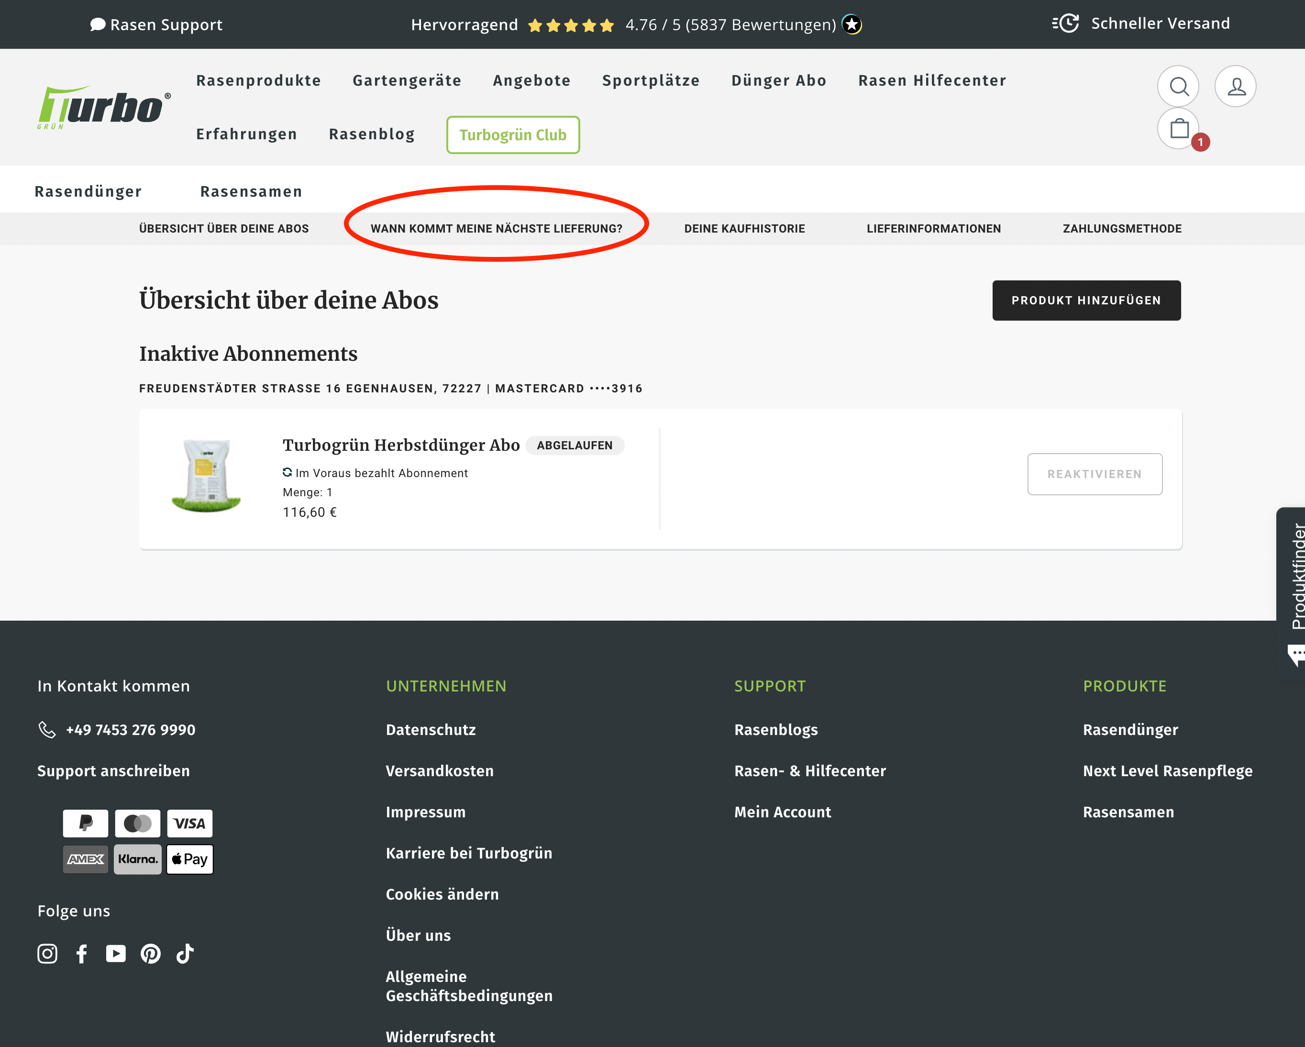
Task: Open Turbogrün Herbstdünger Abo title
Action: pyautogui.click(x=401, y=445)
